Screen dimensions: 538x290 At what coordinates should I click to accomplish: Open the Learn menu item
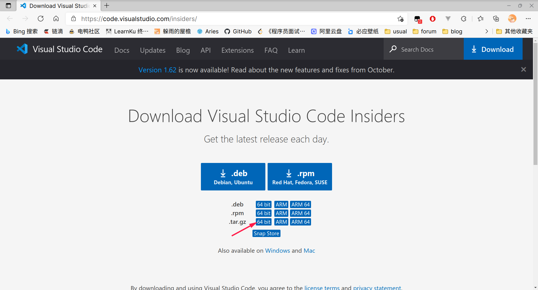tap(296, 50)
